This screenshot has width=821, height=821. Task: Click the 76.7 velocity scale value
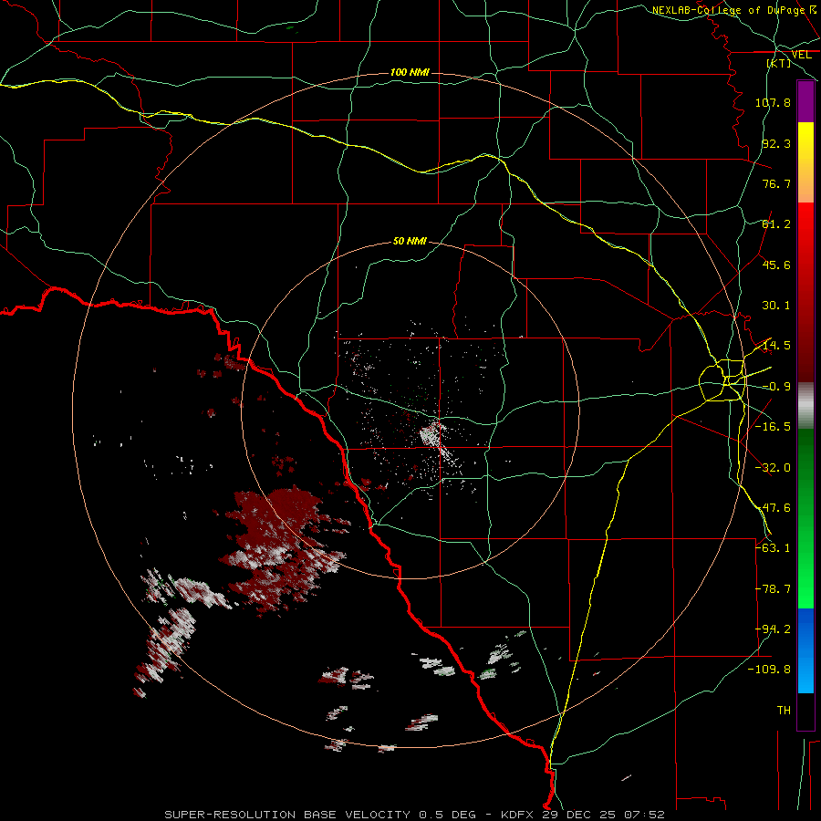coord(776,183)
